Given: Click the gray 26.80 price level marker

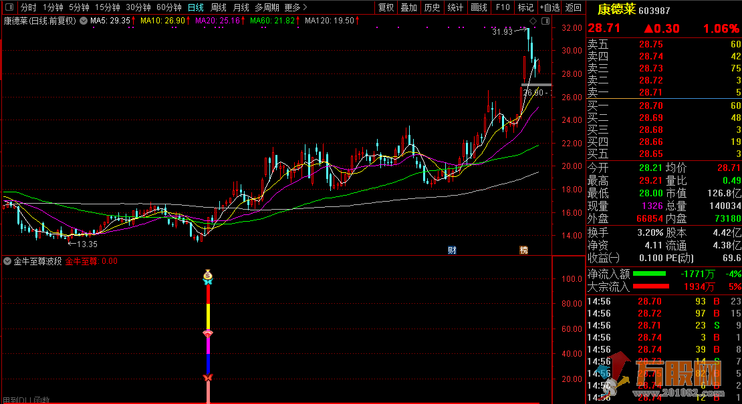Looking at the screenshot, I should (536, 85).
